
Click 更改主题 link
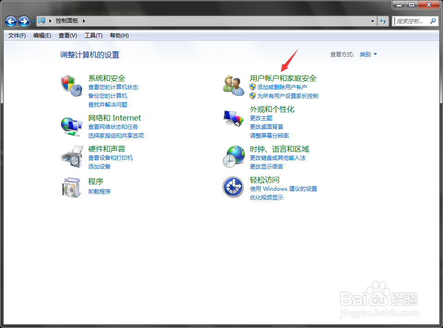point(261,118)
